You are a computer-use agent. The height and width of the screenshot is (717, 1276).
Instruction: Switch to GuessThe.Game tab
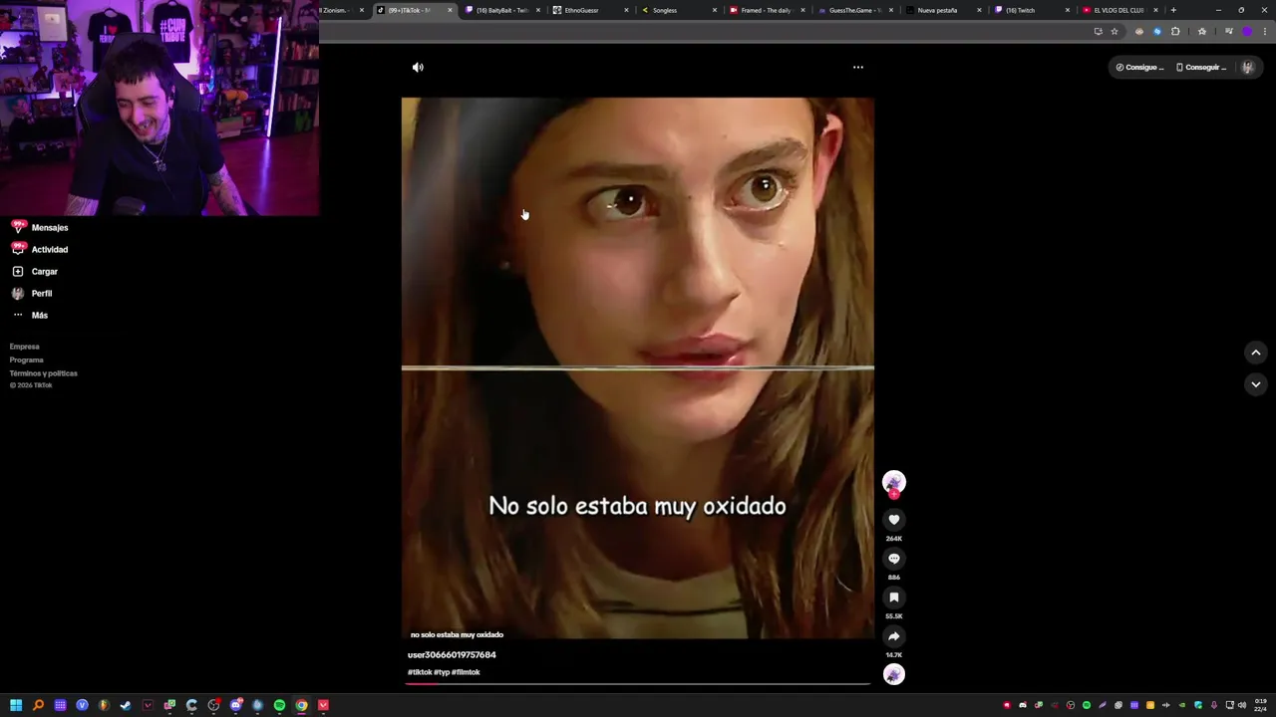pos(854,10)
